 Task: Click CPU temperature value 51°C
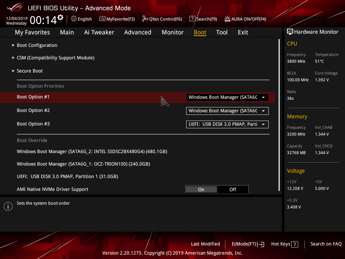(x=319, y=61)
